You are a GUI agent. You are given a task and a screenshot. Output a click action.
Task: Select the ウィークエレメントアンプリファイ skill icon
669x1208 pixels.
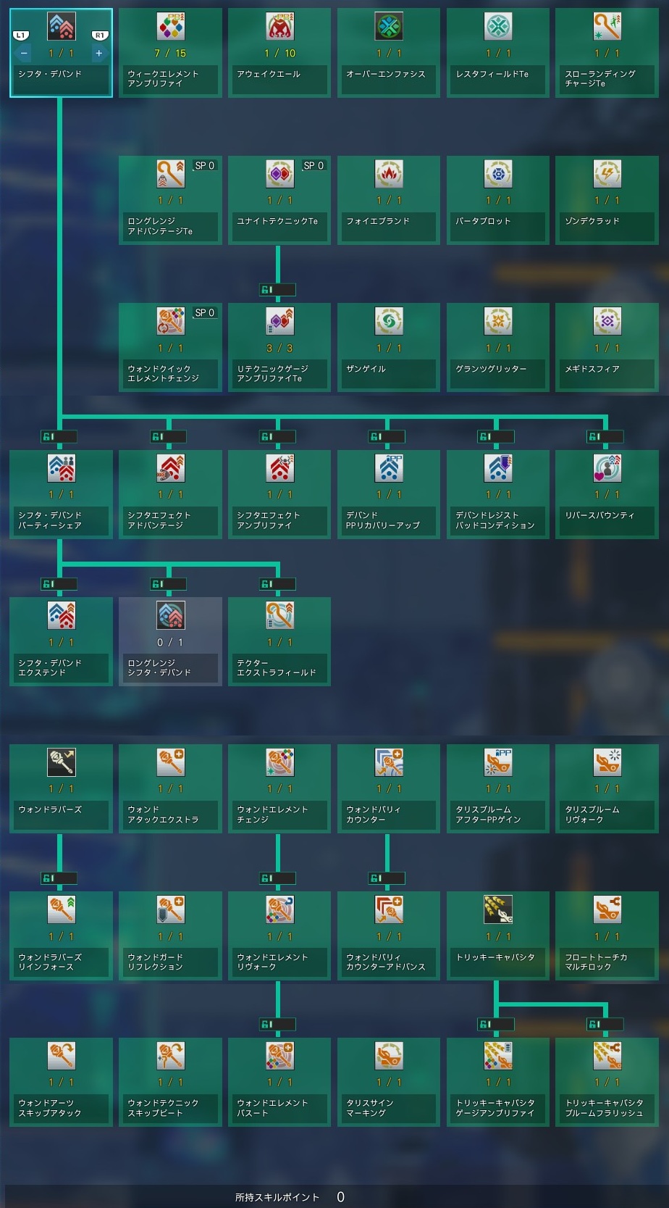[x=171, y=27]
